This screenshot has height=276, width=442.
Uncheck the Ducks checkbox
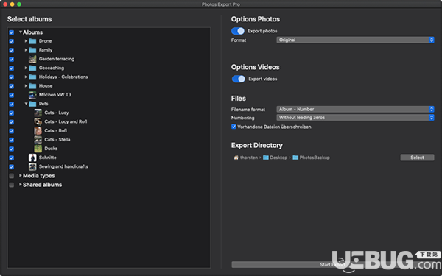(x=12, y=149)
